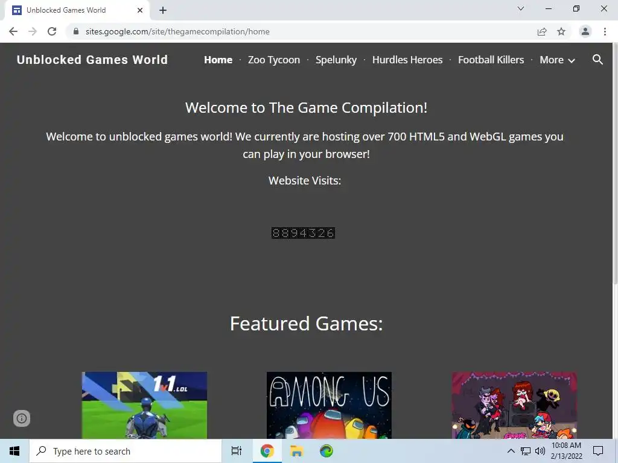Viewport: 618px width, 463px height.
Task: Open the site info circle icon at bottom-left
Action: [22, 418]
